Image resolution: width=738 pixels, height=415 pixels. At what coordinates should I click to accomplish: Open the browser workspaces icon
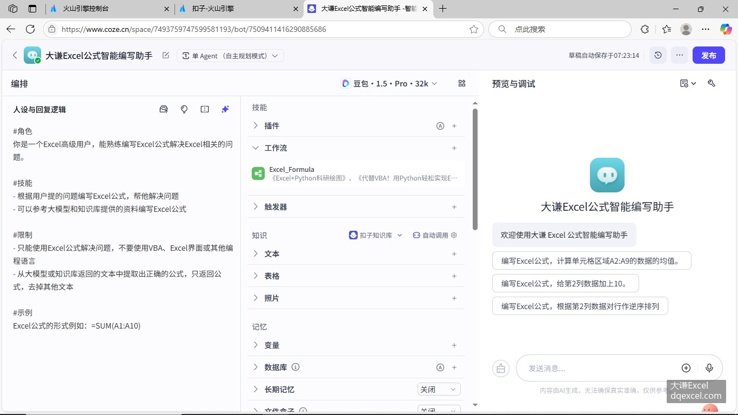pos(13,9)
